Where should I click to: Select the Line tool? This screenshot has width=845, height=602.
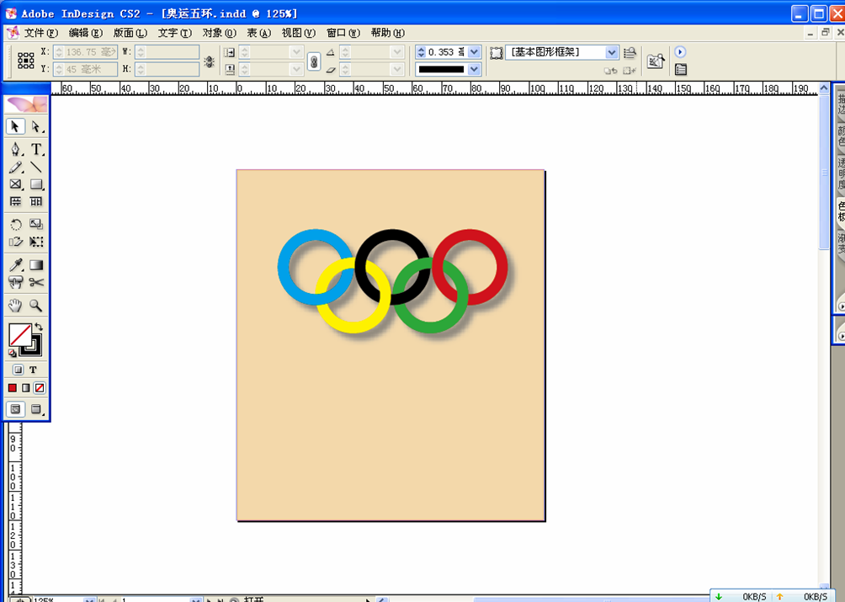(x=36, y=168)
